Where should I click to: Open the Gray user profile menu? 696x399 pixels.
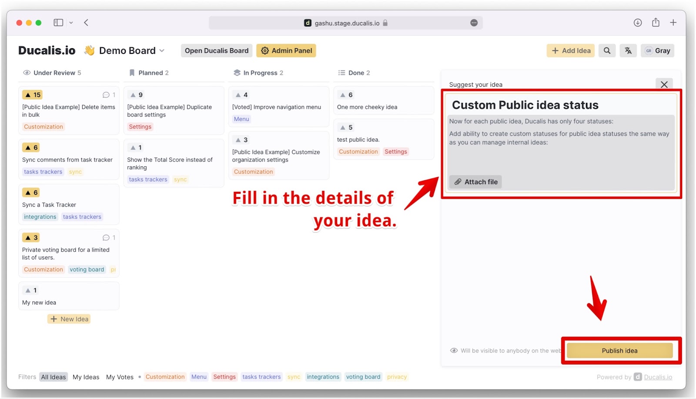(x=657, y=51)
